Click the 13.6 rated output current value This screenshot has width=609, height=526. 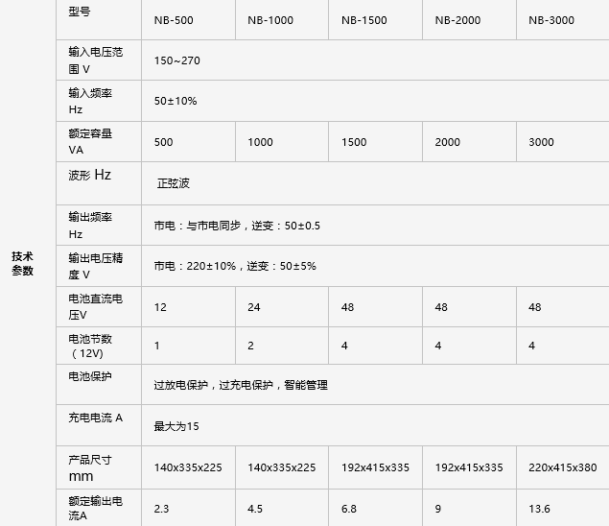(x=540, y=509)
